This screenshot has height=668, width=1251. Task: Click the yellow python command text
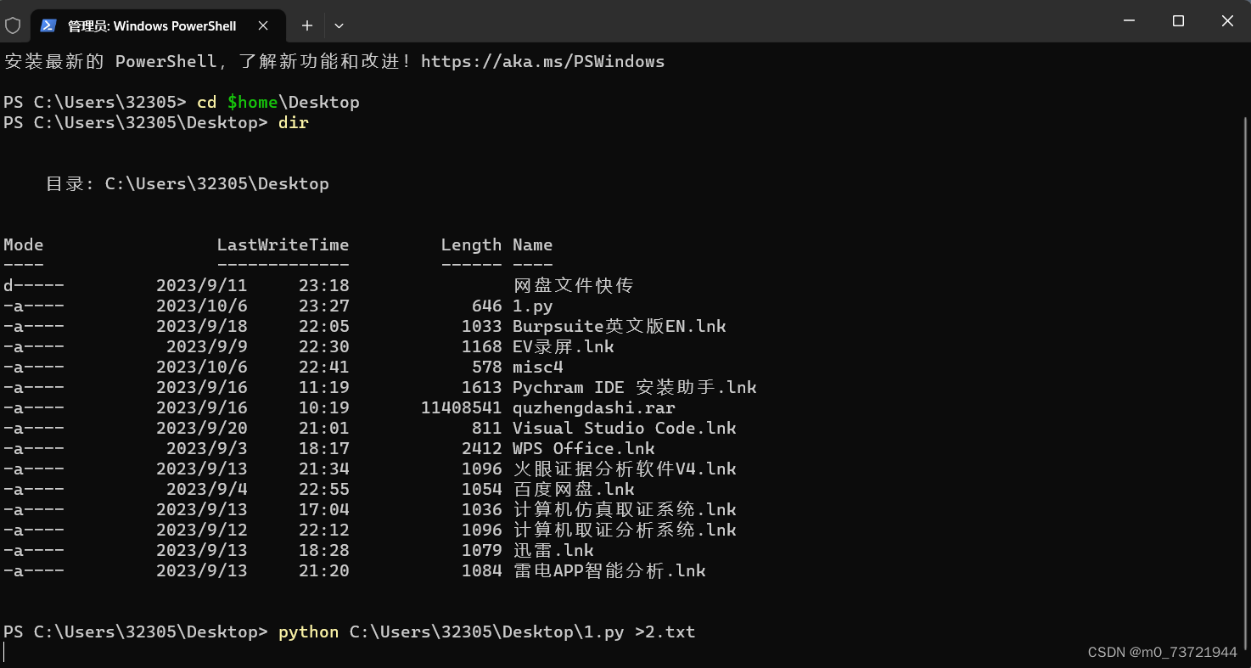tap(307, 632)
